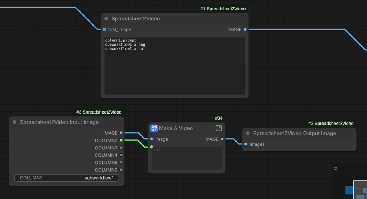Image resolution: width=367 pixels, height=199 pixels.
Task: Click the settings sliders icon above the minimap
Action: [x=335, y=168]
